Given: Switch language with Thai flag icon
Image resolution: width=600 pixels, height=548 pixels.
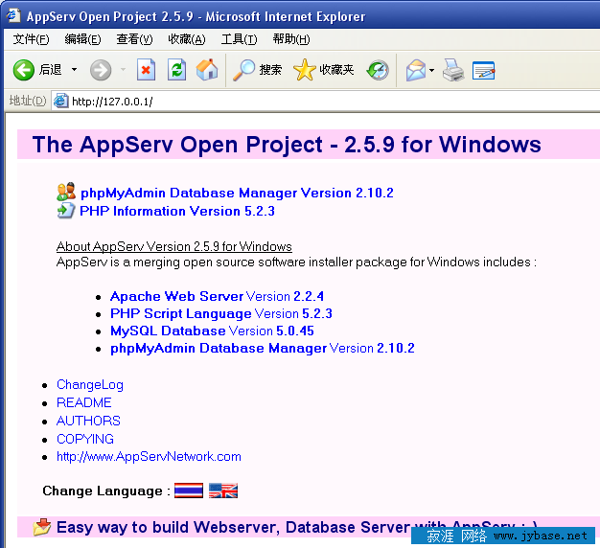Looking at the screenshot, I should point(189,491).
